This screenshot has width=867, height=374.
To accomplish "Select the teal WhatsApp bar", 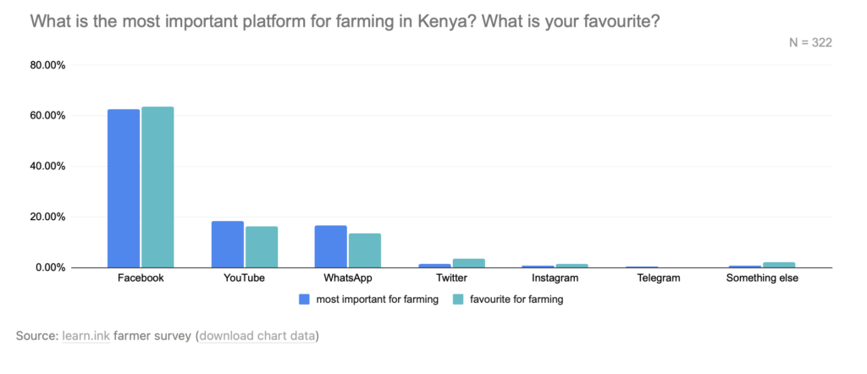I will pos(365,250).
